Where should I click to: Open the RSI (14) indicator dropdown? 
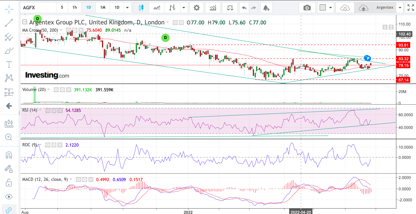[40, 110]
